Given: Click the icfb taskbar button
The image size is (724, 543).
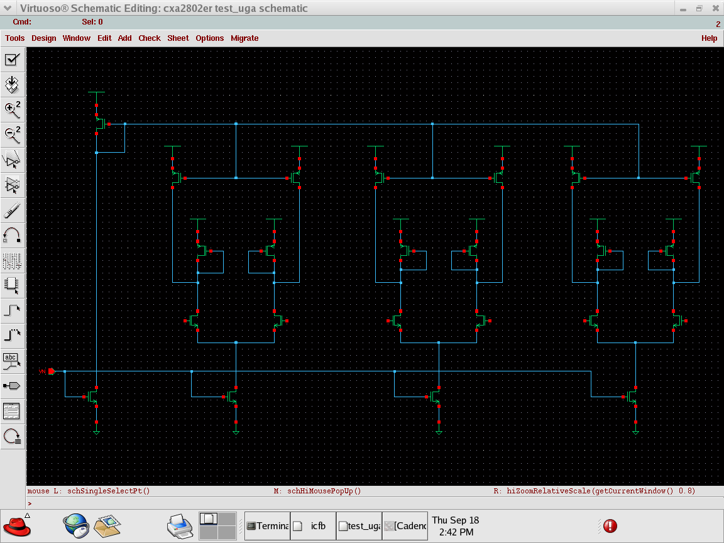Looking at the screenshot, I should pos(313,526).
